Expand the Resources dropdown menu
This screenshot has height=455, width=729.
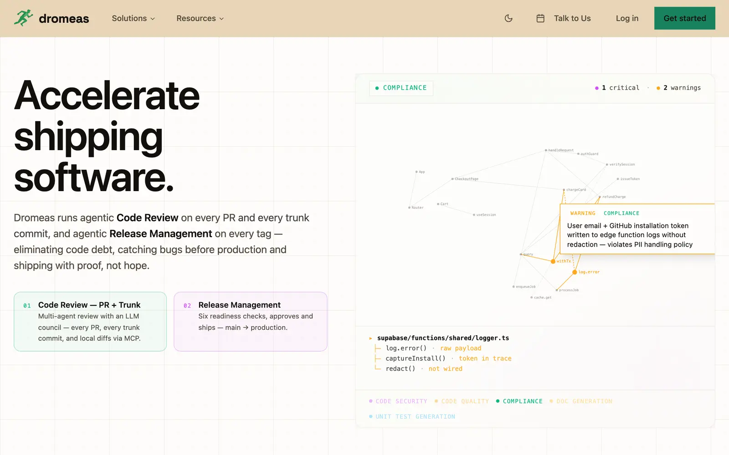pyautogui.click(x=200, y=18)
